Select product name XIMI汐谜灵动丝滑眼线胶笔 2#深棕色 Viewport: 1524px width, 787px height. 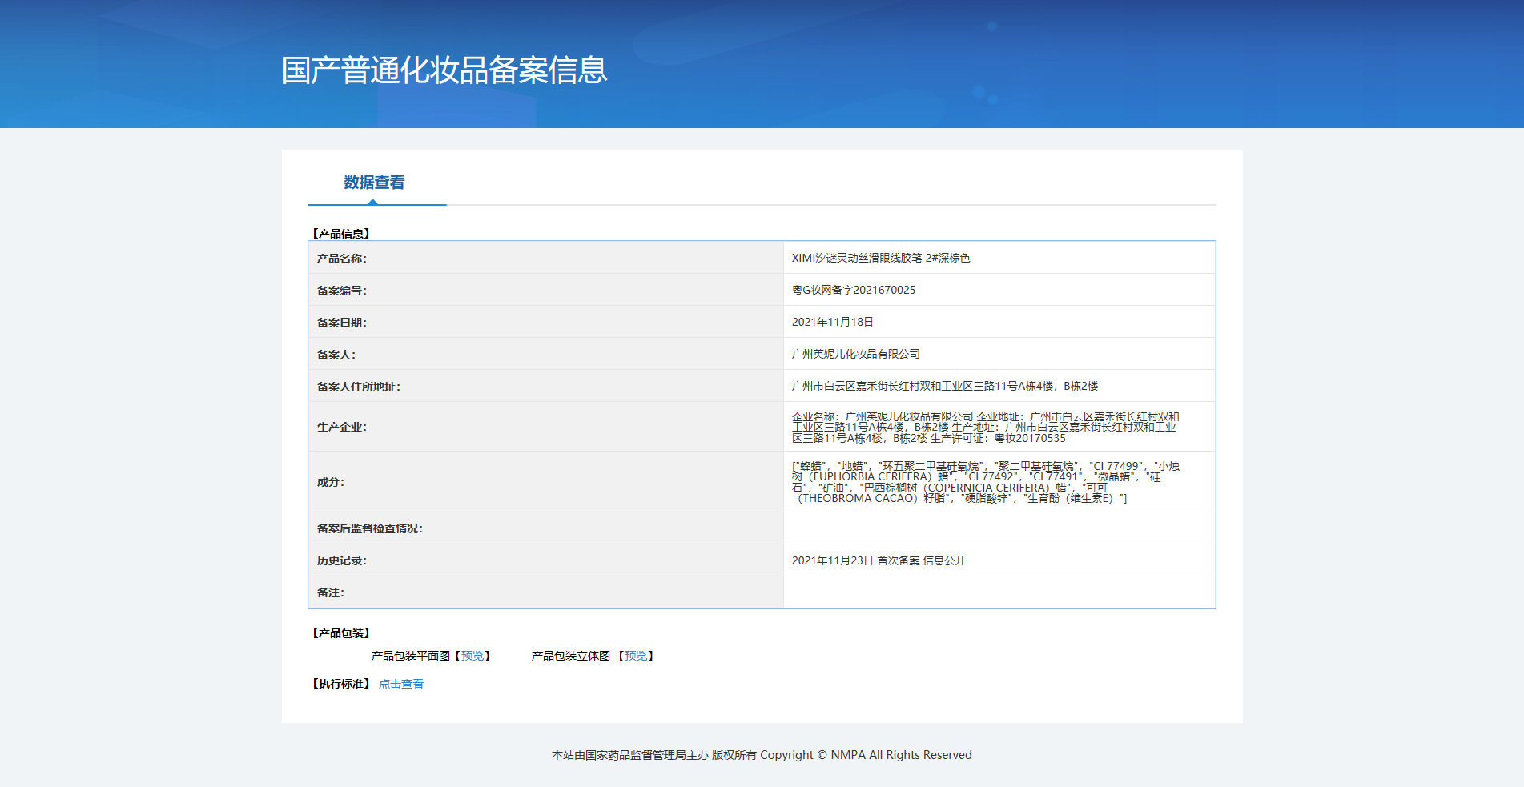pyautogui.click(x=881, y=258)
